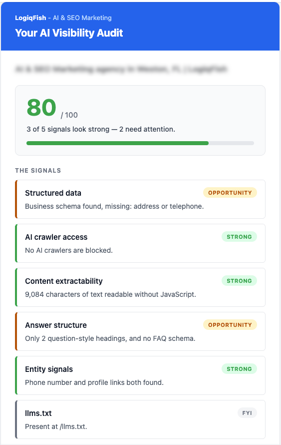This screenshot has height=445, width=281.
Task: Open the Entity signals card
Action: tap(140, 375)
